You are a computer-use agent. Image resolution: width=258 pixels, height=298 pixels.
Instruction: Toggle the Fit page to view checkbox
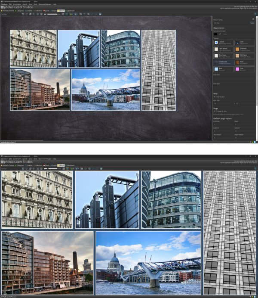pos(214,111)
